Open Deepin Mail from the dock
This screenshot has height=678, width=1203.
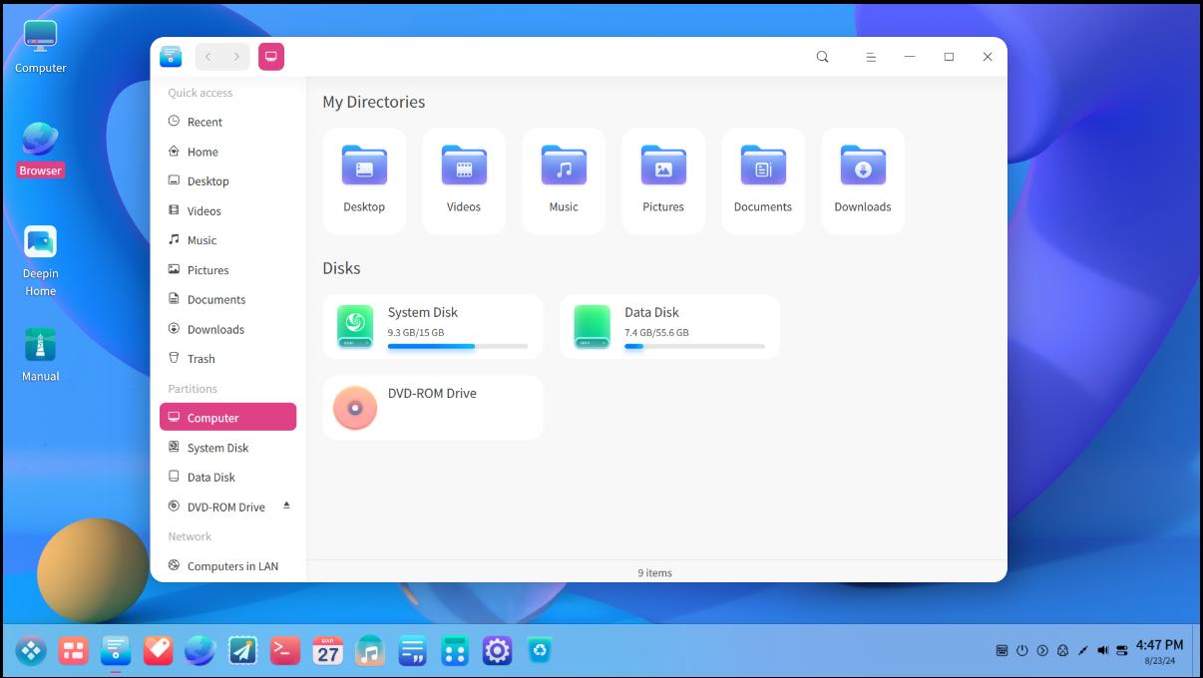coord(242,650)
